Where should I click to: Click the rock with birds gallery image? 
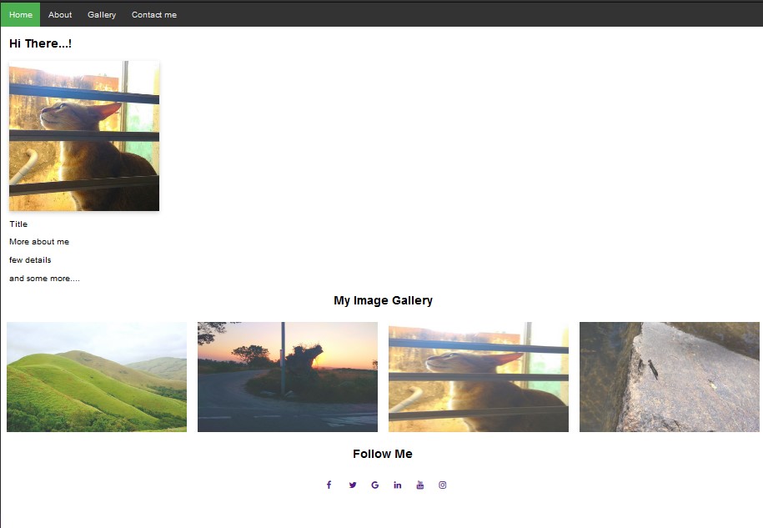[669, 376]
